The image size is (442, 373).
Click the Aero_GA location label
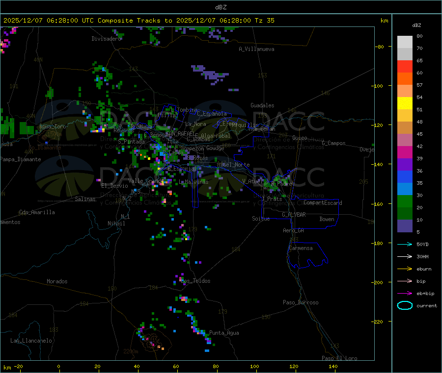coord(293,230)
